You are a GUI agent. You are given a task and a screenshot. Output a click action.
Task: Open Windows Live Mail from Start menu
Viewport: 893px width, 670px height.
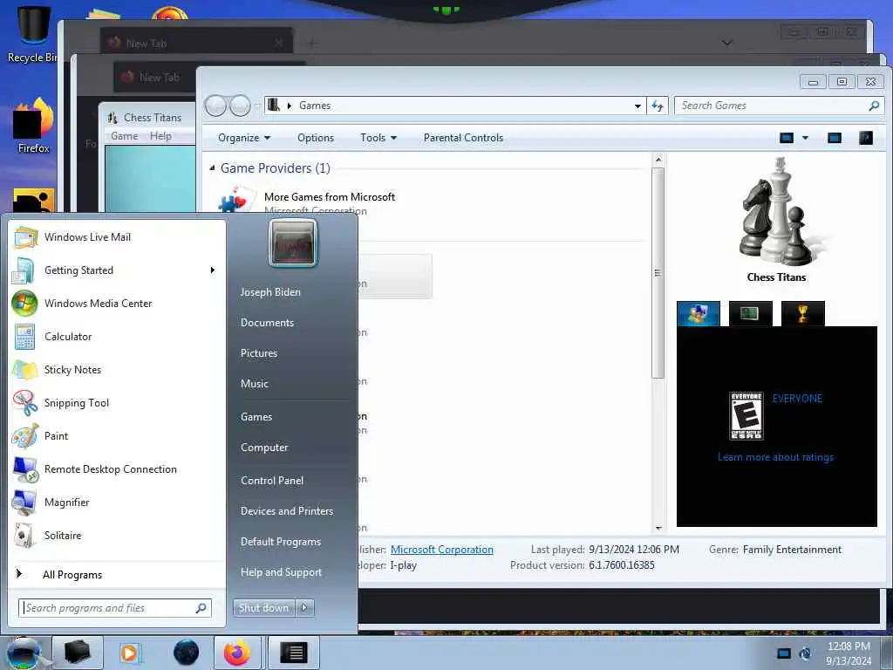(117, 237)
